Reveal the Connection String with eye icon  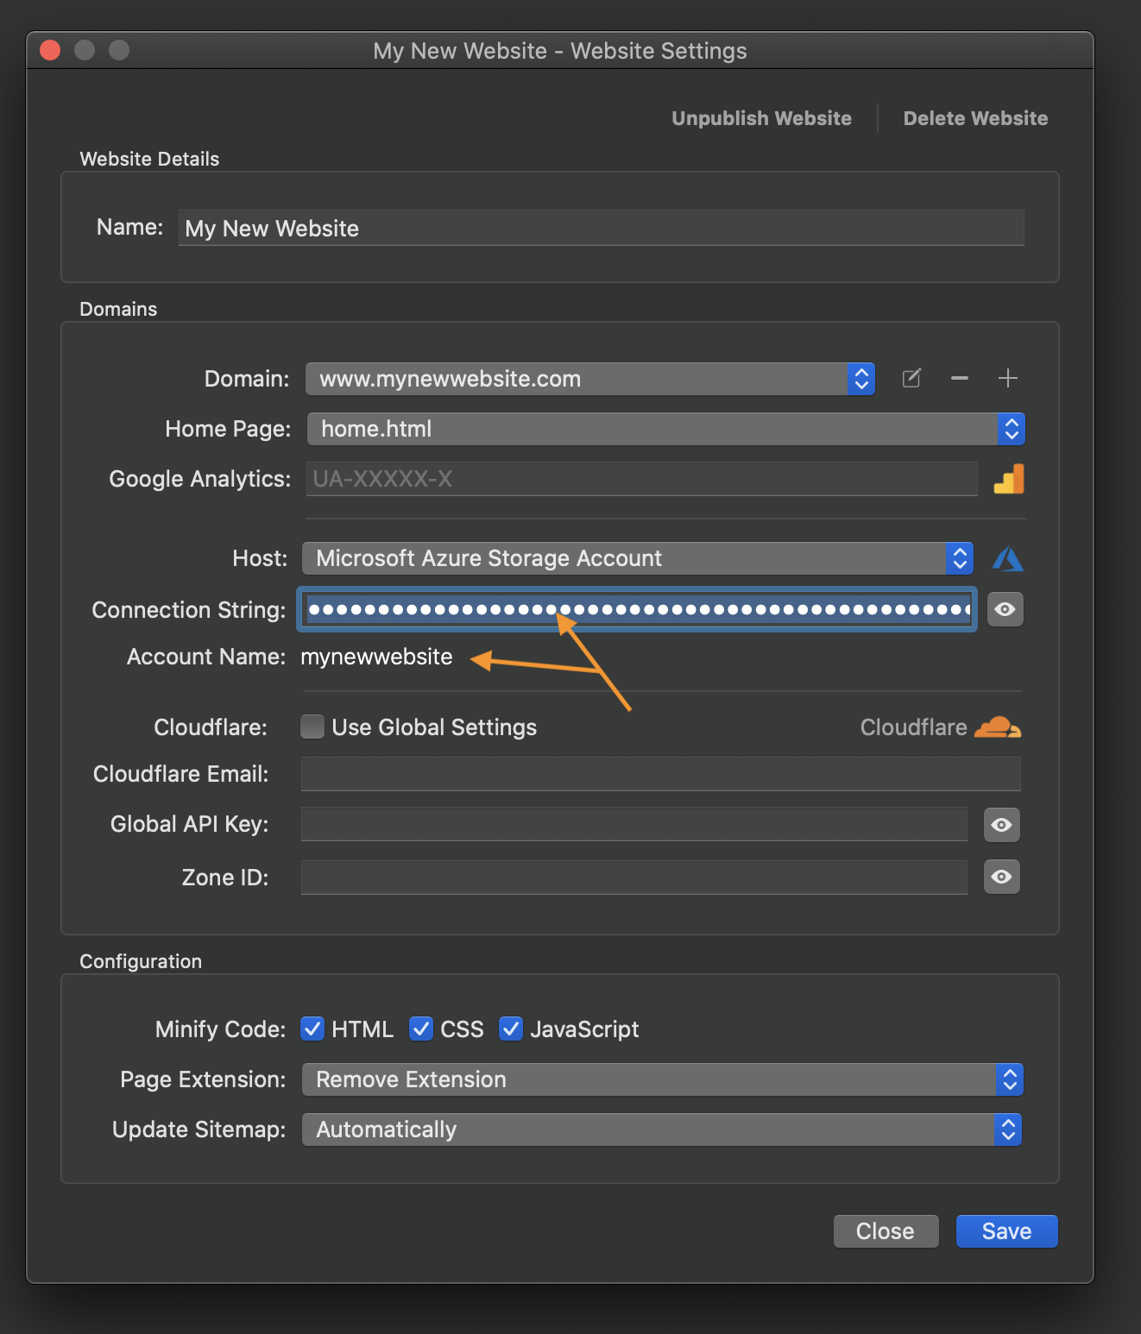pyautogui.click(x=1005, y=609)
